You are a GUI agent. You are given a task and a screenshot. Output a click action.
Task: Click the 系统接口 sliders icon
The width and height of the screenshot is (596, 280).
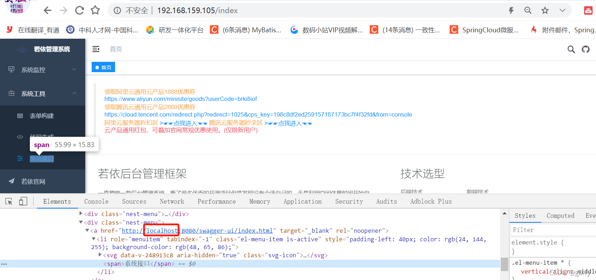point(20,158)
